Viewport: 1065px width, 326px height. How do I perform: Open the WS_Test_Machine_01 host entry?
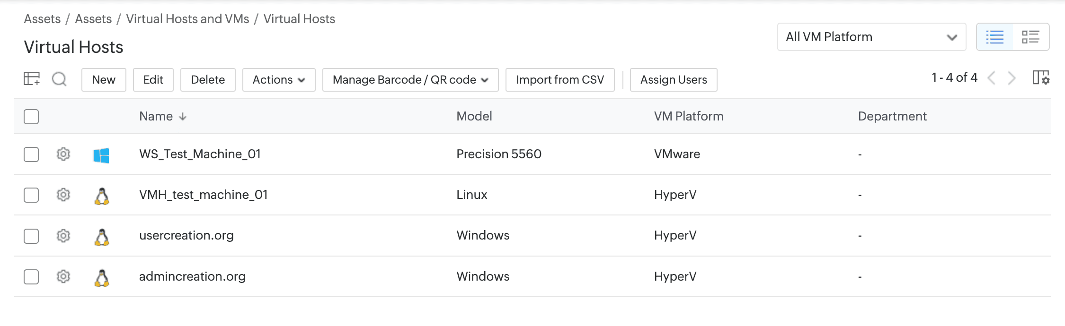pos(200,154)
